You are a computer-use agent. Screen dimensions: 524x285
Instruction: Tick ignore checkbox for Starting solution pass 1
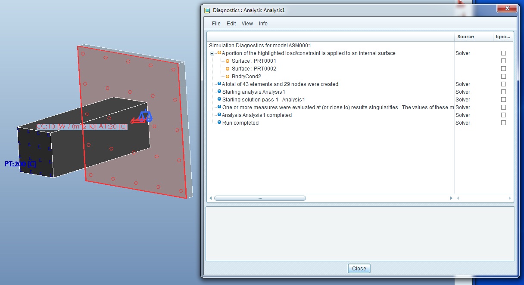(x=503, y=100)
